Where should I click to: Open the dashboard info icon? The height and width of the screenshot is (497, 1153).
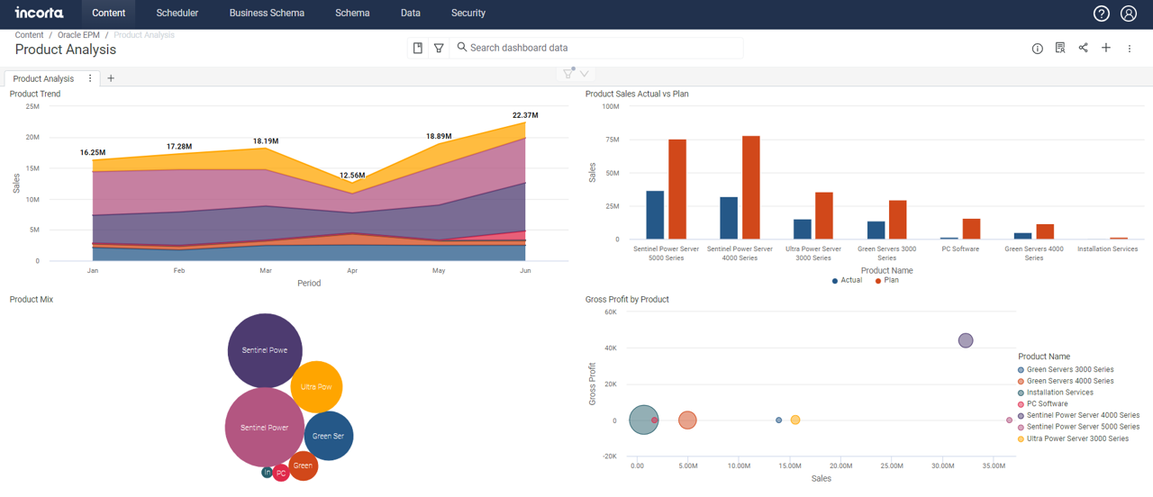1037,49
